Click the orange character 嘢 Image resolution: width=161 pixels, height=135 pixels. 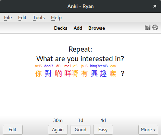pos(75,73)
